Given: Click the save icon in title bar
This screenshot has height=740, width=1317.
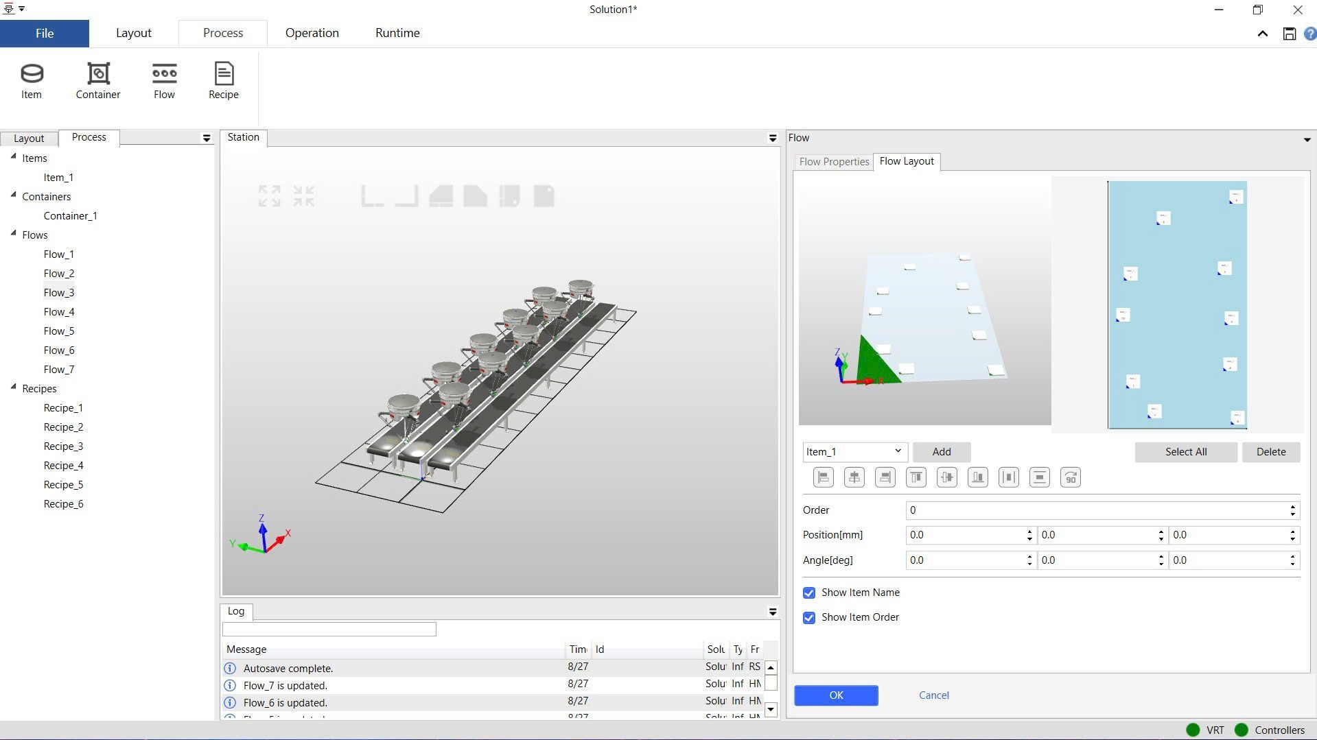Looking at the screenshot, I should (x=1289, y=34).
